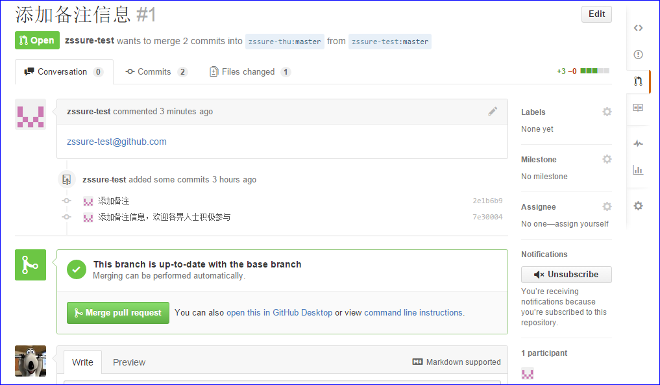The width and height of the screenshot is (660, 385).
Task: Open the Assignee gear menu
Action: pos(607,206)
